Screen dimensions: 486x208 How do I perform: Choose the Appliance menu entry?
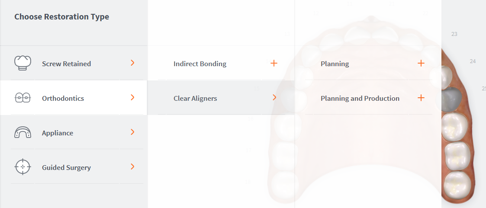58,133
